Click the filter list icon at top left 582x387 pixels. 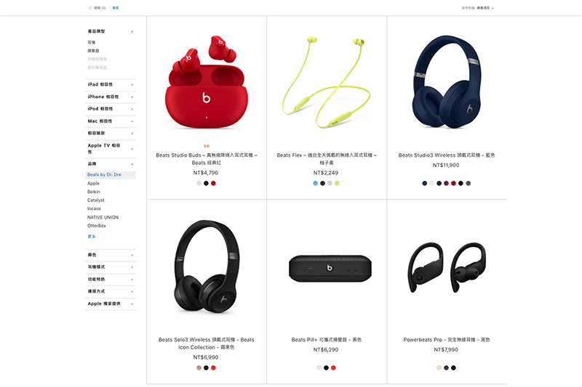click(89, 8)
